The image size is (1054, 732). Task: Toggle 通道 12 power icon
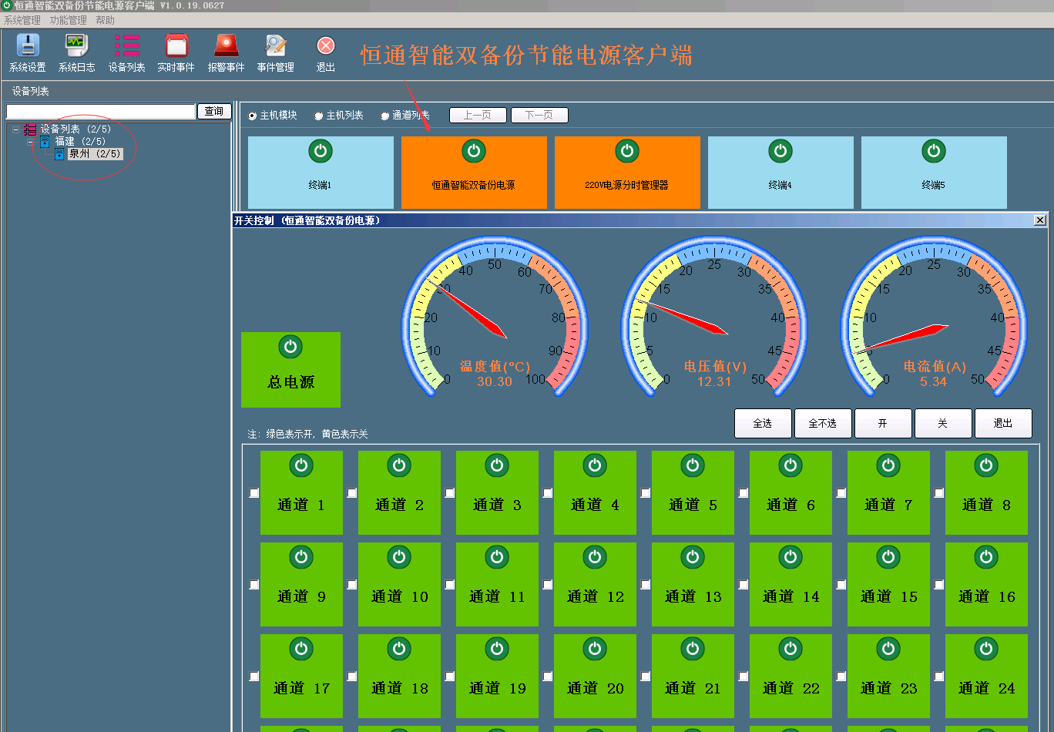click(x=595, y=557)
